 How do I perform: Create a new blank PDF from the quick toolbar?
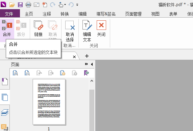[x=45, y=4]
